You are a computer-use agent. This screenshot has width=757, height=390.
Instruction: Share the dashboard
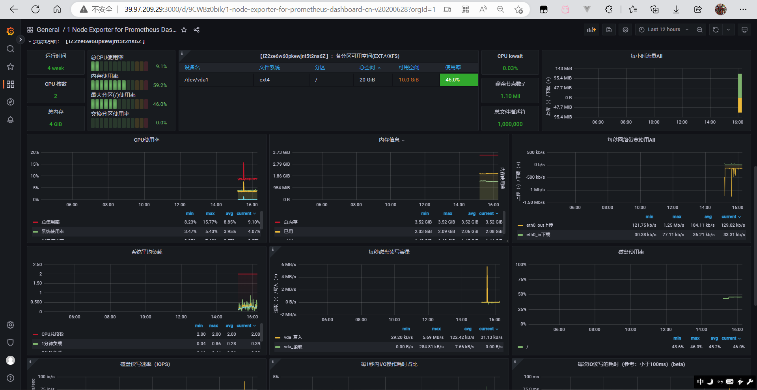pyautogui.click(x=196, y=30)
